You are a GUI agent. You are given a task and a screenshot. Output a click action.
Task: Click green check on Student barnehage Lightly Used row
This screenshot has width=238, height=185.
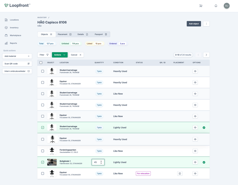pos(204,128)
